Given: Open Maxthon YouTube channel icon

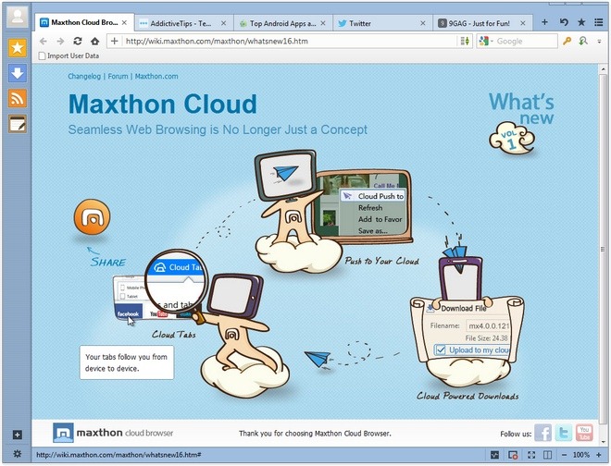Looking at the screenshot, I should click(584, 433).
